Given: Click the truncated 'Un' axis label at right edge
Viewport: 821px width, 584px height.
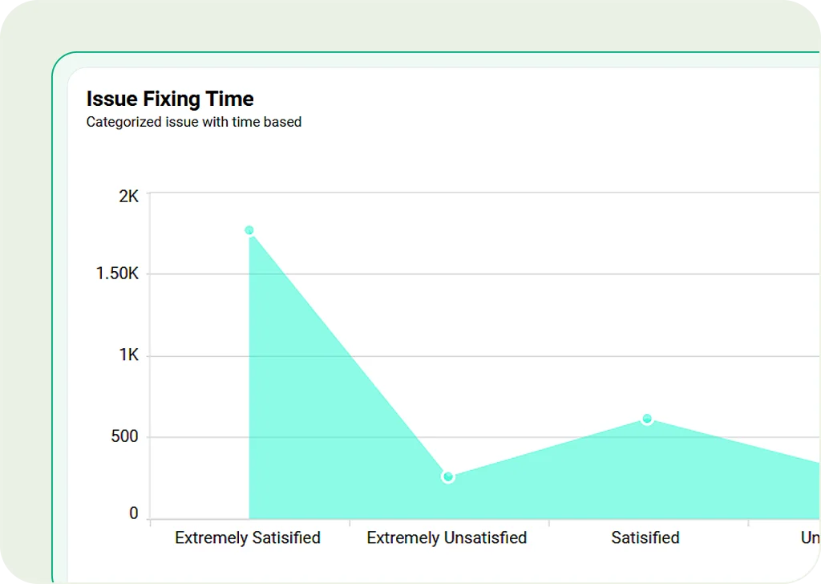Looking at the screenshot, I should click(x=810, y=537).
